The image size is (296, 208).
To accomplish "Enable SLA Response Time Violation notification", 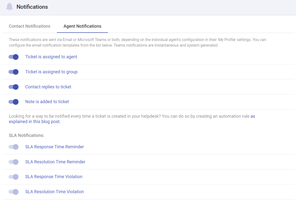I will click(13, 177).
